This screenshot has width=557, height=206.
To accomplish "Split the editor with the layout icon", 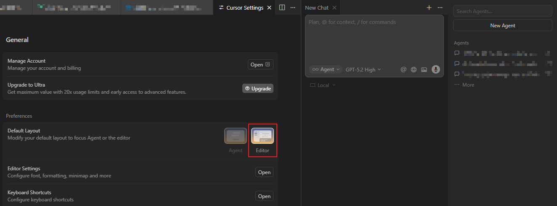I will 282,8.
